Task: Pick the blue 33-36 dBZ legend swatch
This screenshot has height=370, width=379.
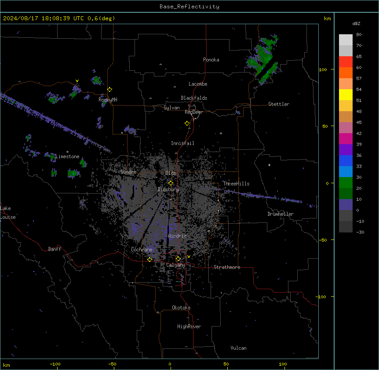Action: [346, 160]
